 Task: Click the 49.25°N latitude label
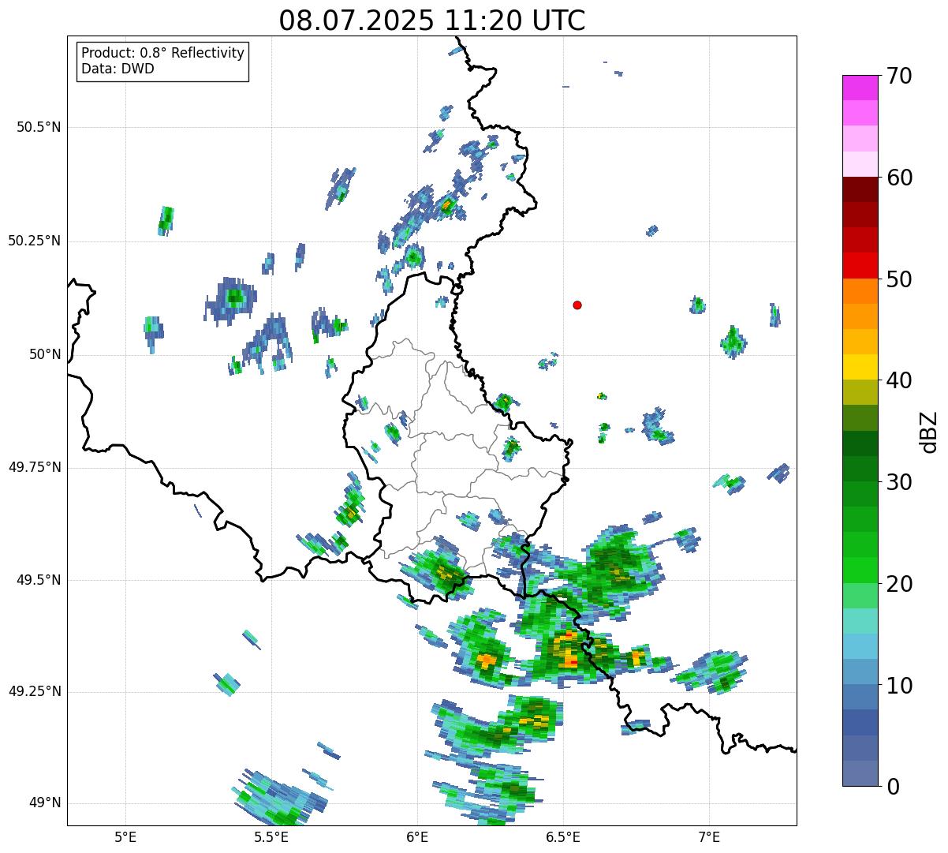point(35,692)
